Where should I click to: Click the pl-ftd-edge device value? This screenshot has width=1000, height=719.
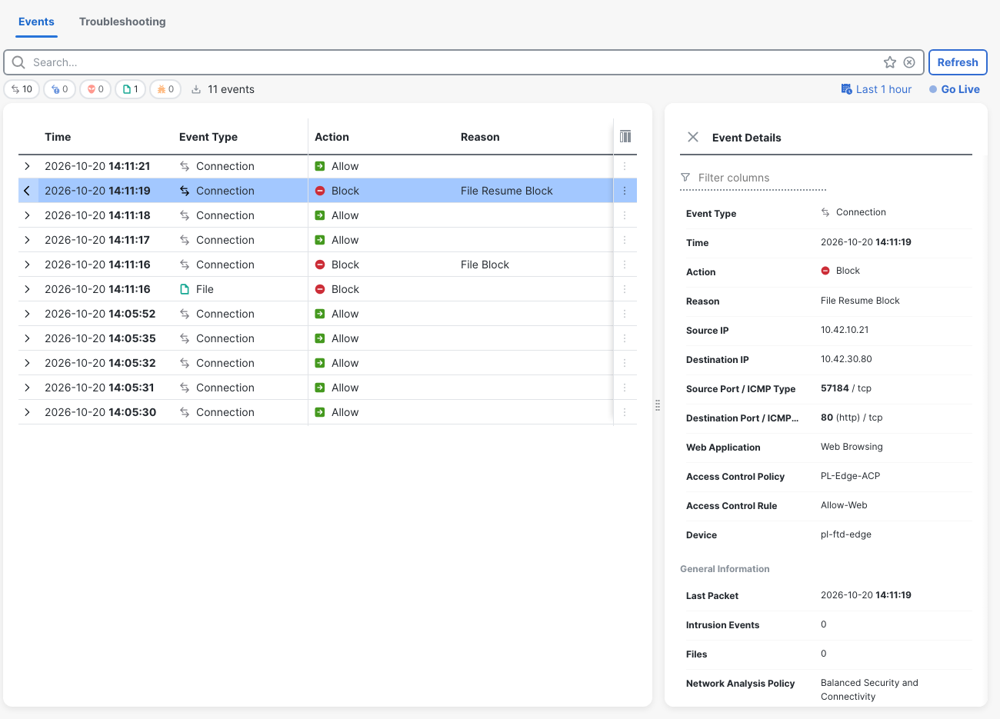[x=846, y=534]
